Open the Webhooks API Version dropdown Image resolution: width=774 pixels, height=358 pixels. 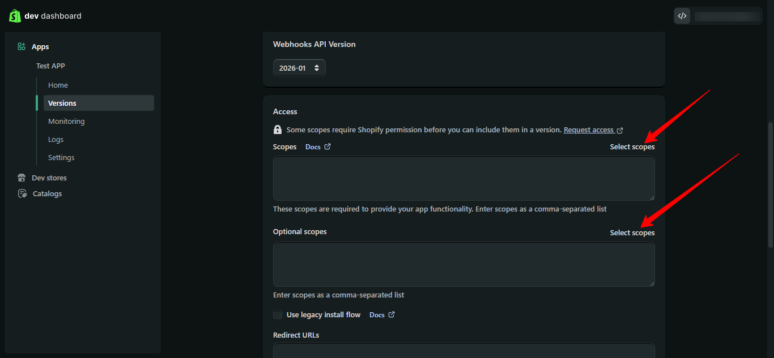[x=299, y=68]
